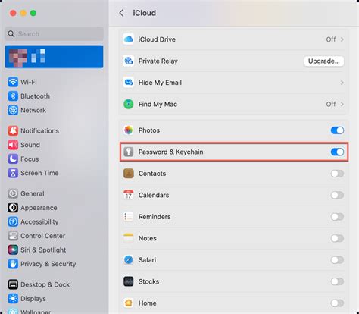Screen dimensions: 359x314
Task: Open Hide My Email chevron arrow
Action: (x=342, y=83)
